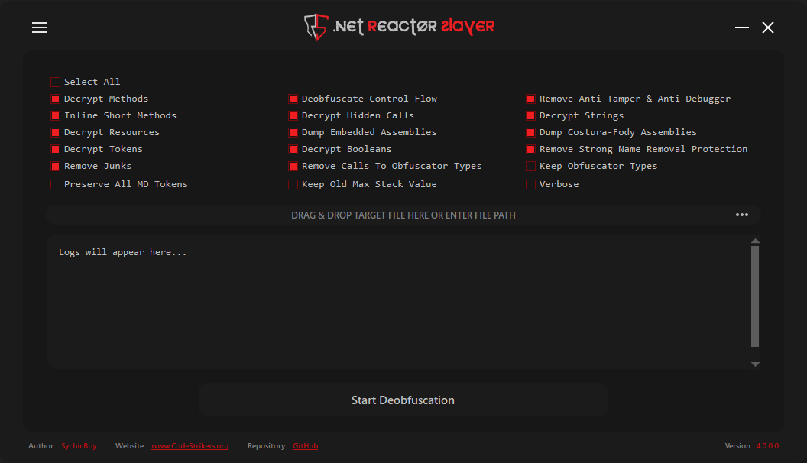Screen dimensions: 807x463
Task: Click the log panel scrollbar thumb
Action: (755, 296)
